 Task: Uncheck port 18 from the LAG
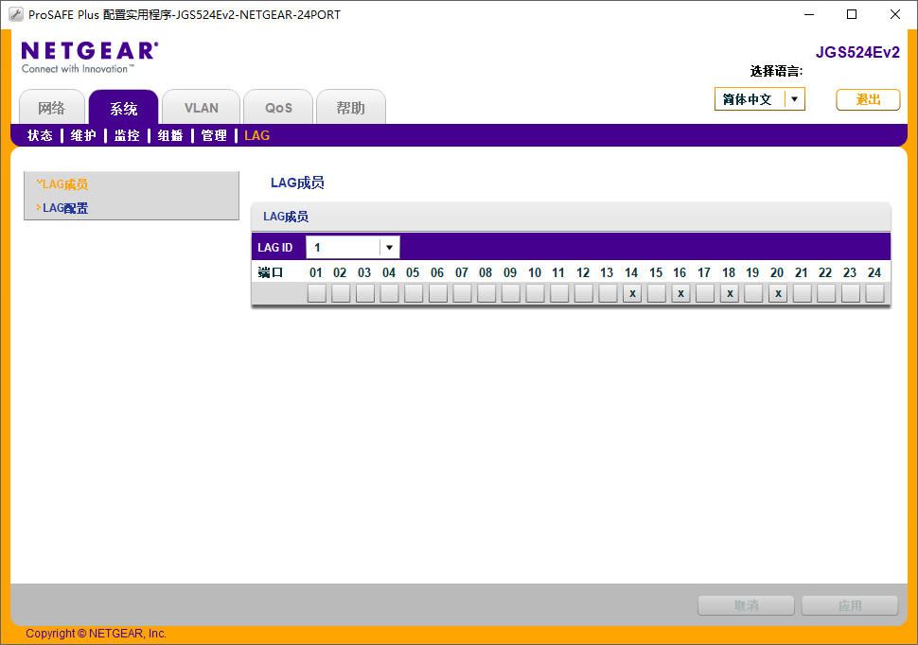(x=730, y=293)
